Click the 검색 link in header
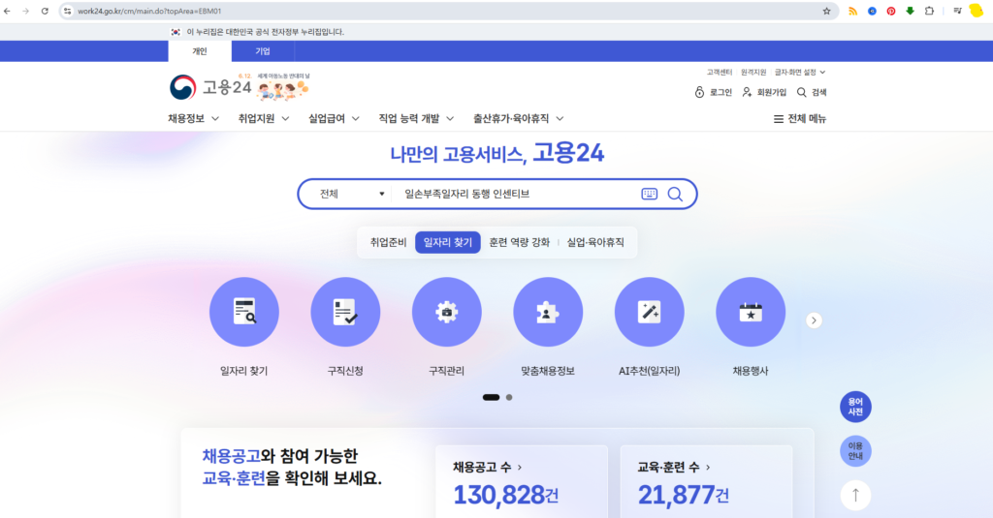This screenshot has width=993, height=518. click(812, 92)
